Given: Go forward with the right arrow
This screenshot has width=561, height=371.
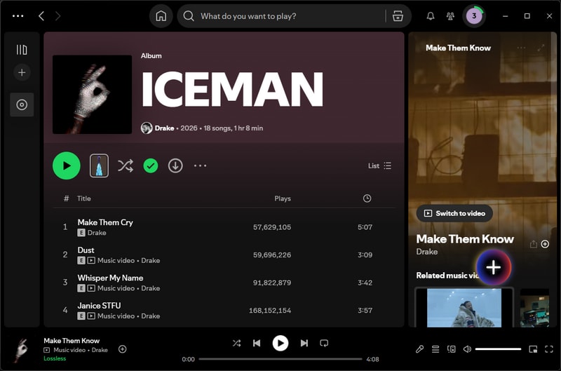Looking at the screenshot, I should click(58, 15).
